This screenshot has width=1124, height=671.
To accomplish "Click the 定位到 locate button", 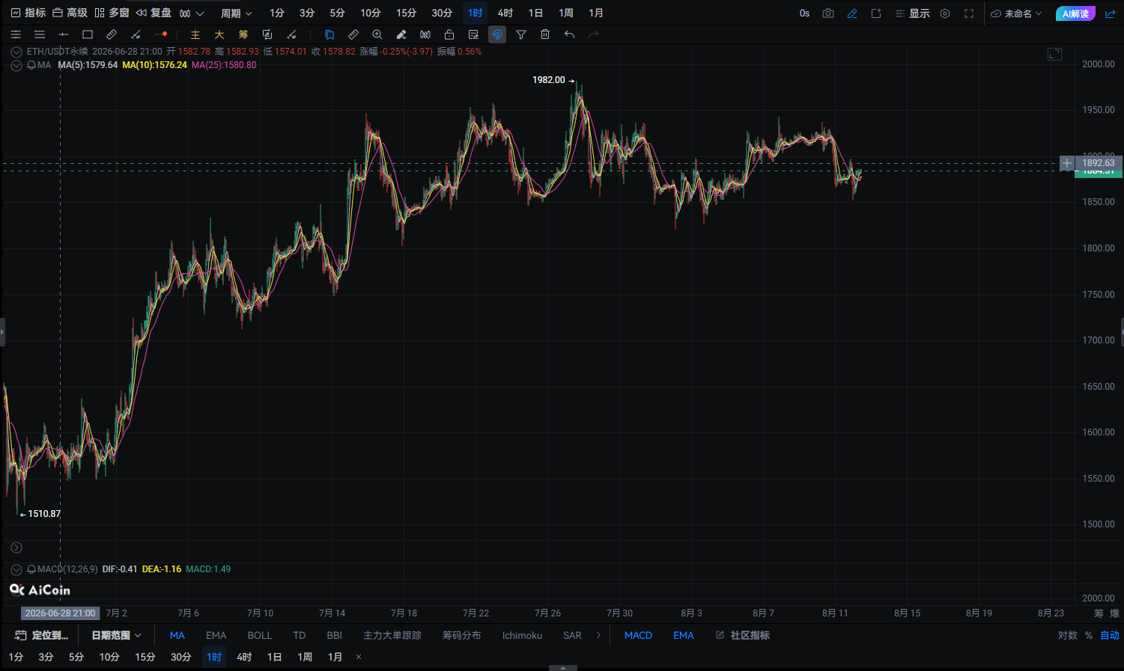I will (x=42, y=635).
